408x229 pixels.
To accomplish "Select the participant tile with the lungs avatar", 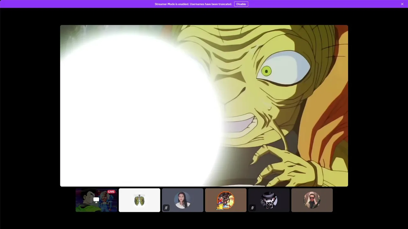I will click(x=139, y=200).
